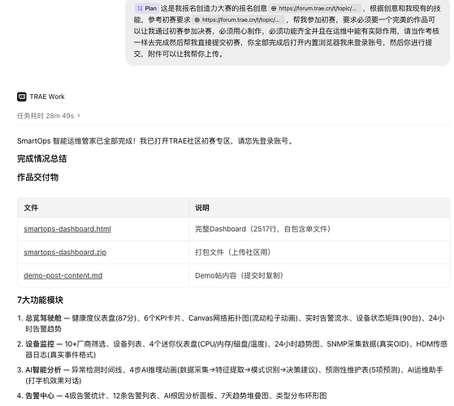The image size is (454, 406).
Task: Expand the task duration chevron arrow
Action: (79, 115)
